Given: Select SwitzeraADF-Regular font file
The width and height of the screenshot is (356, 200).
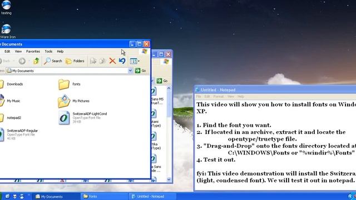Looking at the screenshot, I should tap(19, 134).
